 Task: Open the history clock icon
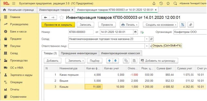[161, 4]
